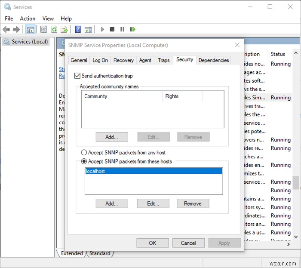Close the SNMP Service Properties dialog
Screen dimensions: 301x268
coord(237,45)
